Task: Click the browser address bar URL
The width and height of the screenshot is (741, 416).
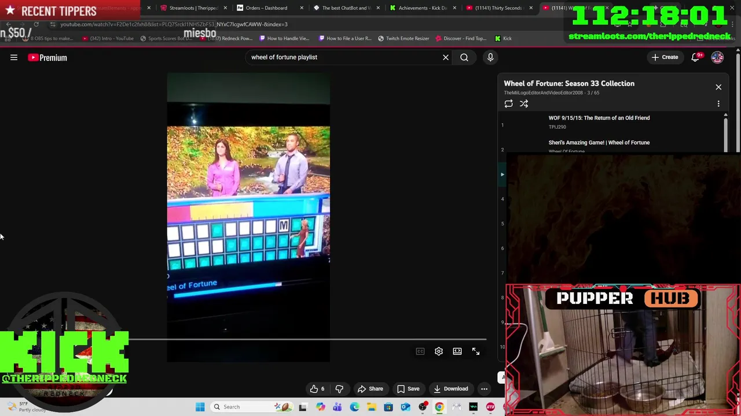Action: [174, 24]
